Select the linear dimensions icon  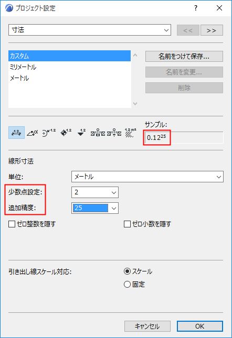[16, 133]
